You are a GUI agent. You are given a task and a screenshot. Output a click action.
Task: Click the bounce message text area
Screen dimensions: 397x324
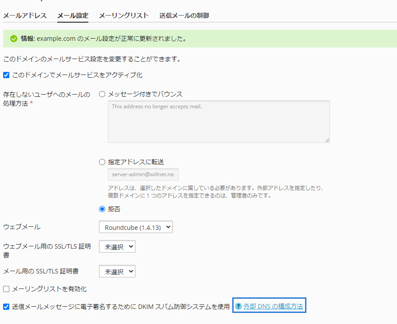(x=218, y=122)
